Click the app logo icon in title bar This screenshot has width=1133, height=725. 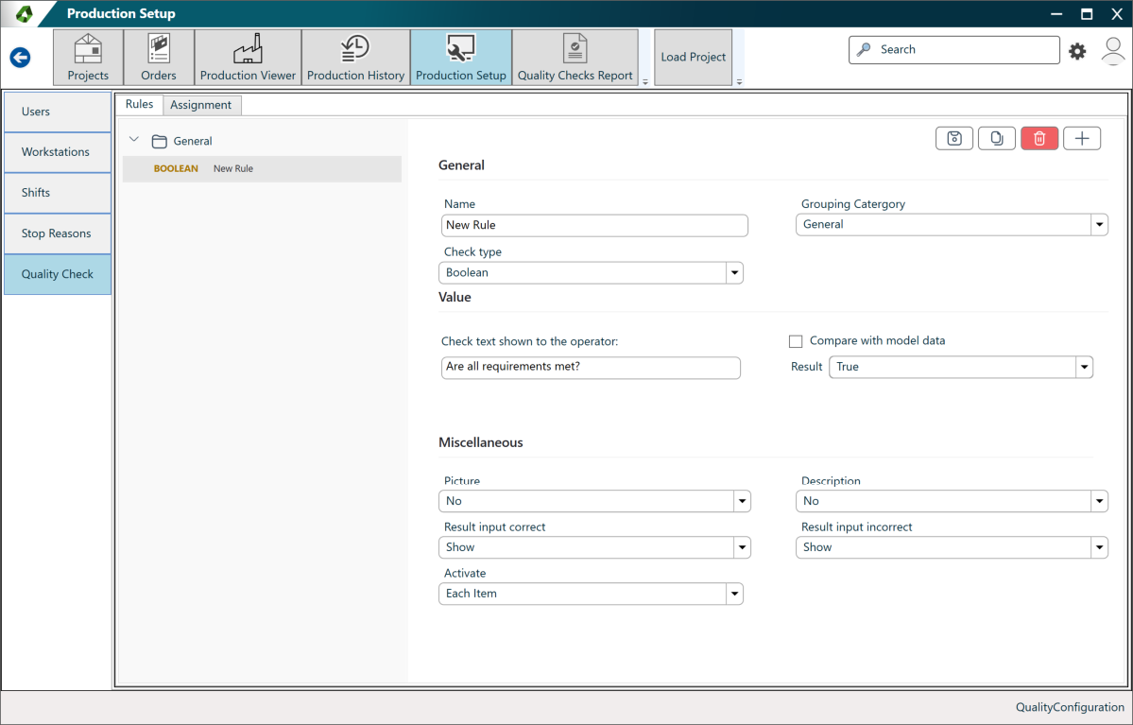click(24, 13)
